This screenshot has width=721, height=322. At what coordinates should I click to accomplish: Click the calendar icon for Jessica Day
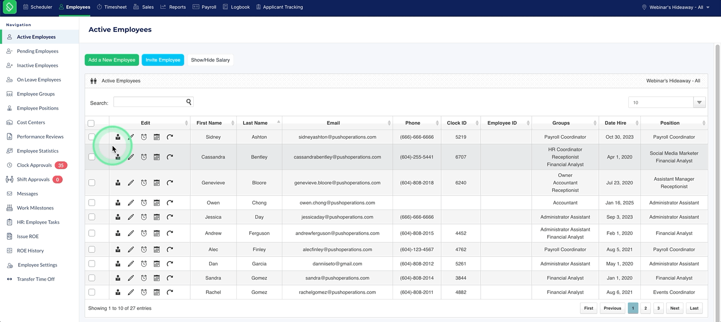[x=157, y=217]
